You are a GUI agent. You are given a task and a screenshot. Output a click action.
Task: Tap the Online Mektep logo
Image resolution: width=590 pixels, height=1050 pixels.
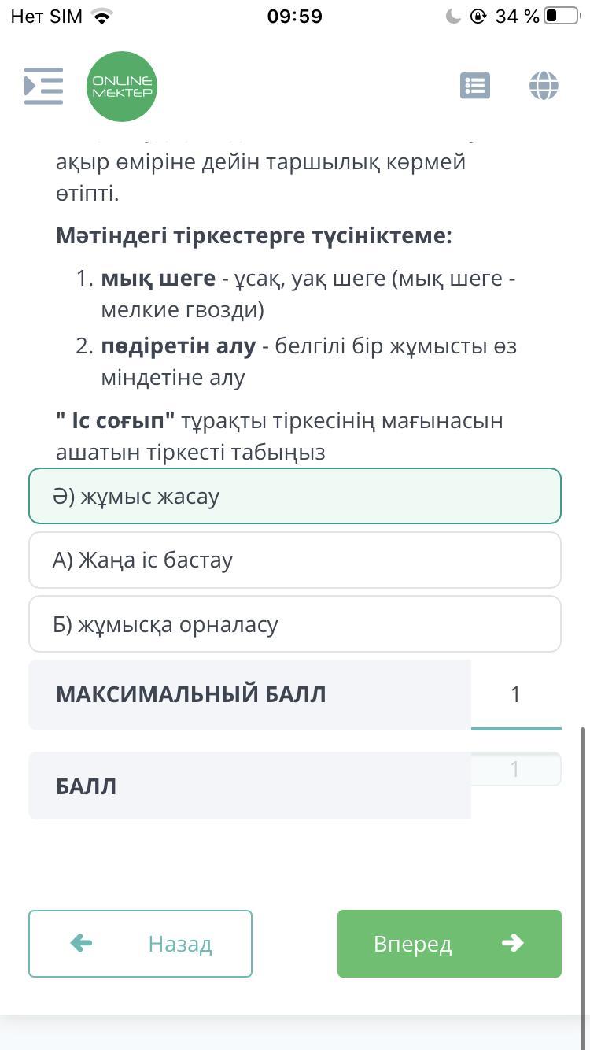[x=122, y=87]
